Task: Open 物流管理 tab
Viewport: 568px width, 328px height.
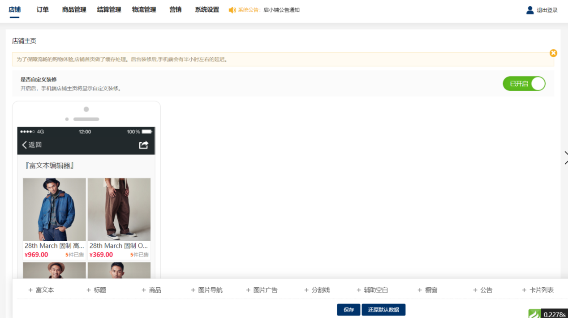Action: [x=144, y=9]
